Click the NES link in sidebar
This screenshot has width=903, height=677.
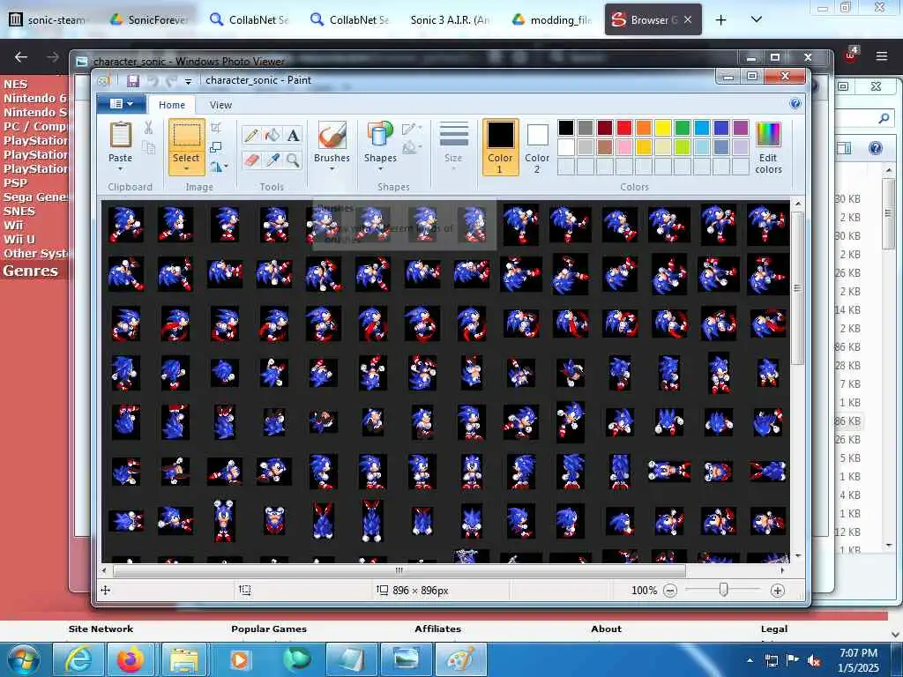pos(16,84)
